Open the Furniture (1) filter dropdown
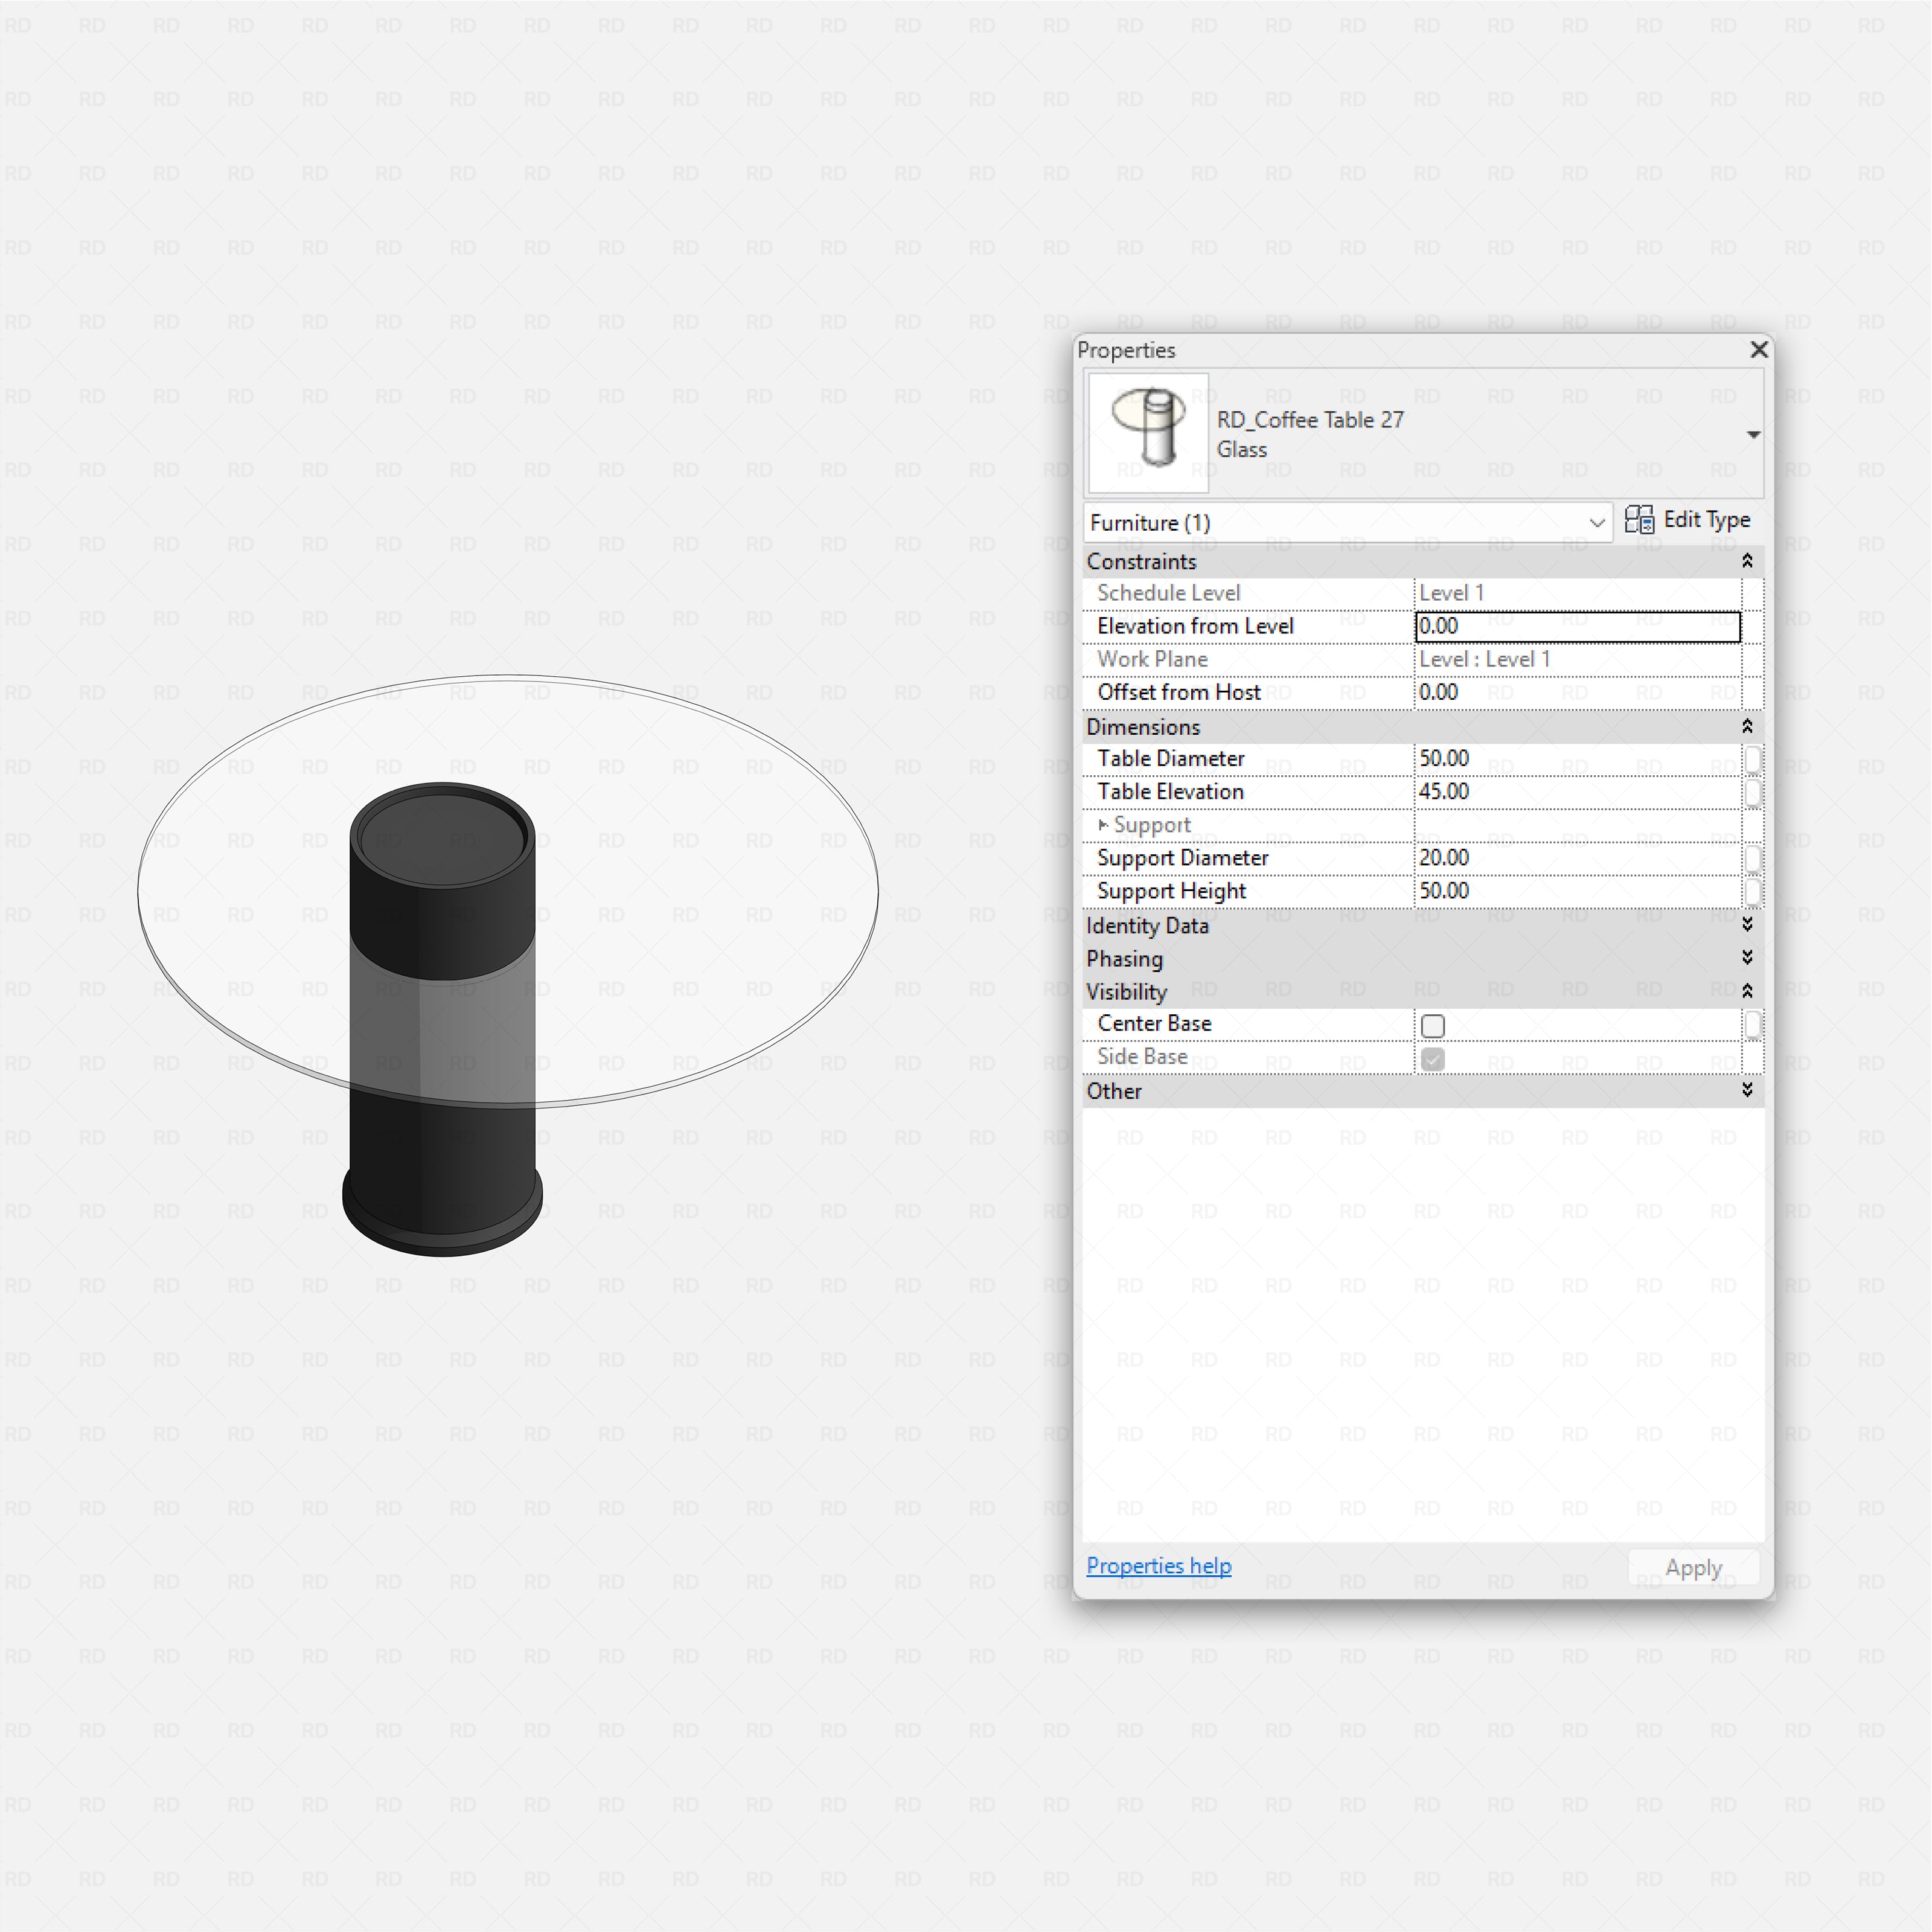The image size is (1932, 1932). point(1596,523)
